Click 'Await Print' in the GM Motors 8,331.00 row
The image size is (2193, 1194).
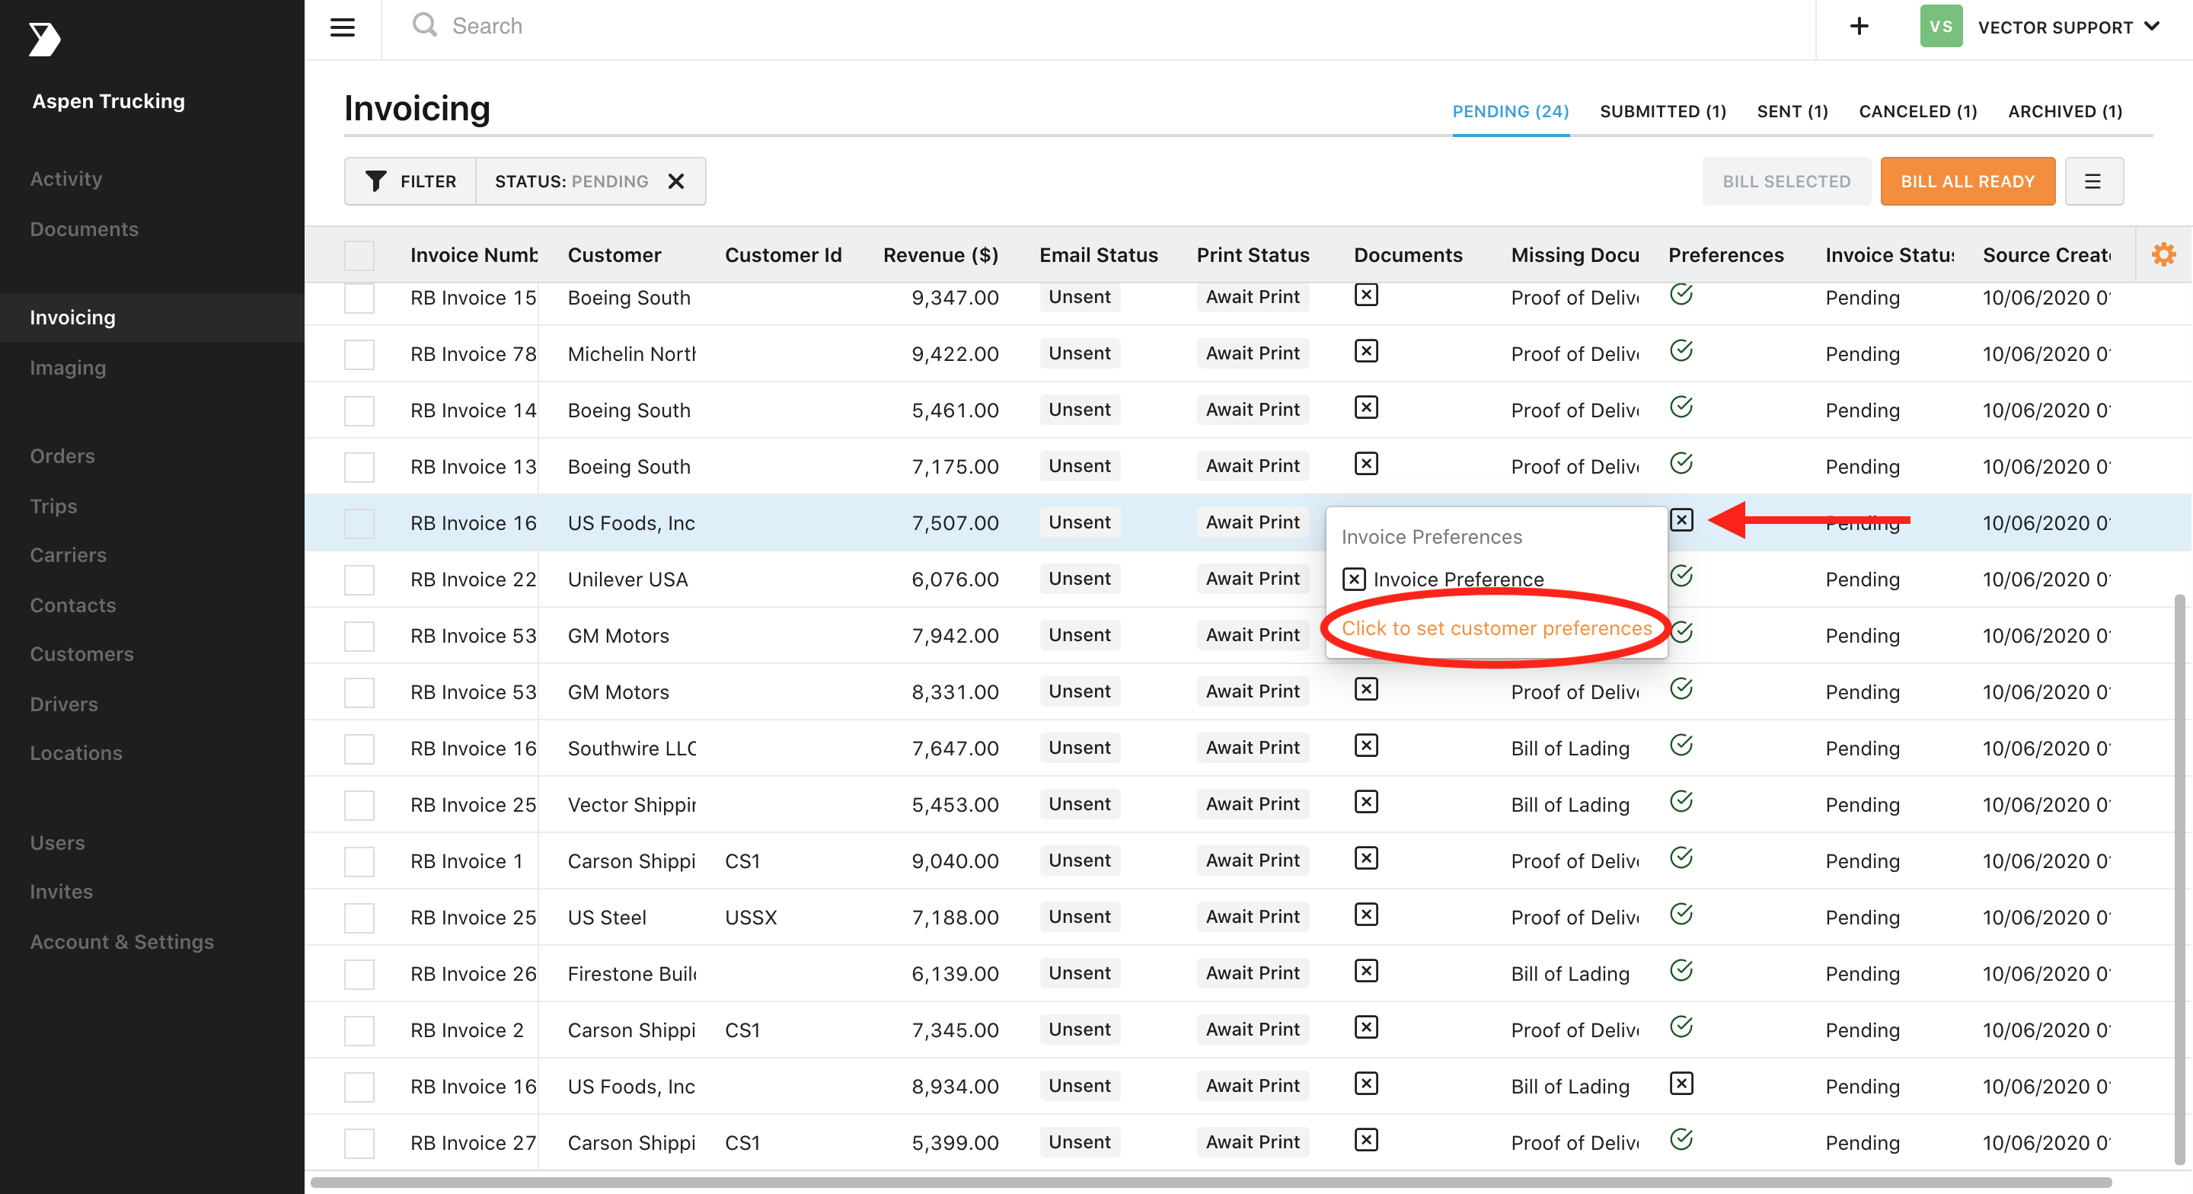1253,691
